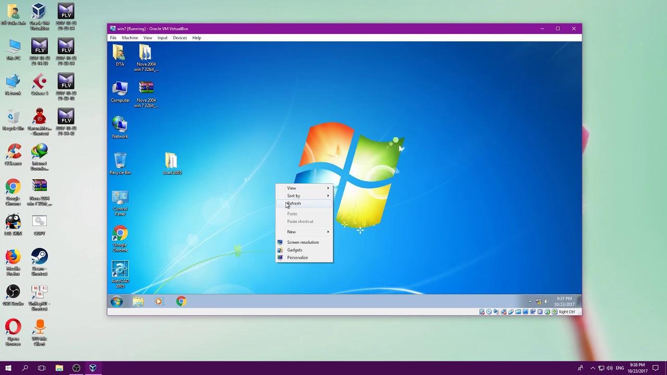Select Google Chrome icon on VM desktop

pos(120,240)
